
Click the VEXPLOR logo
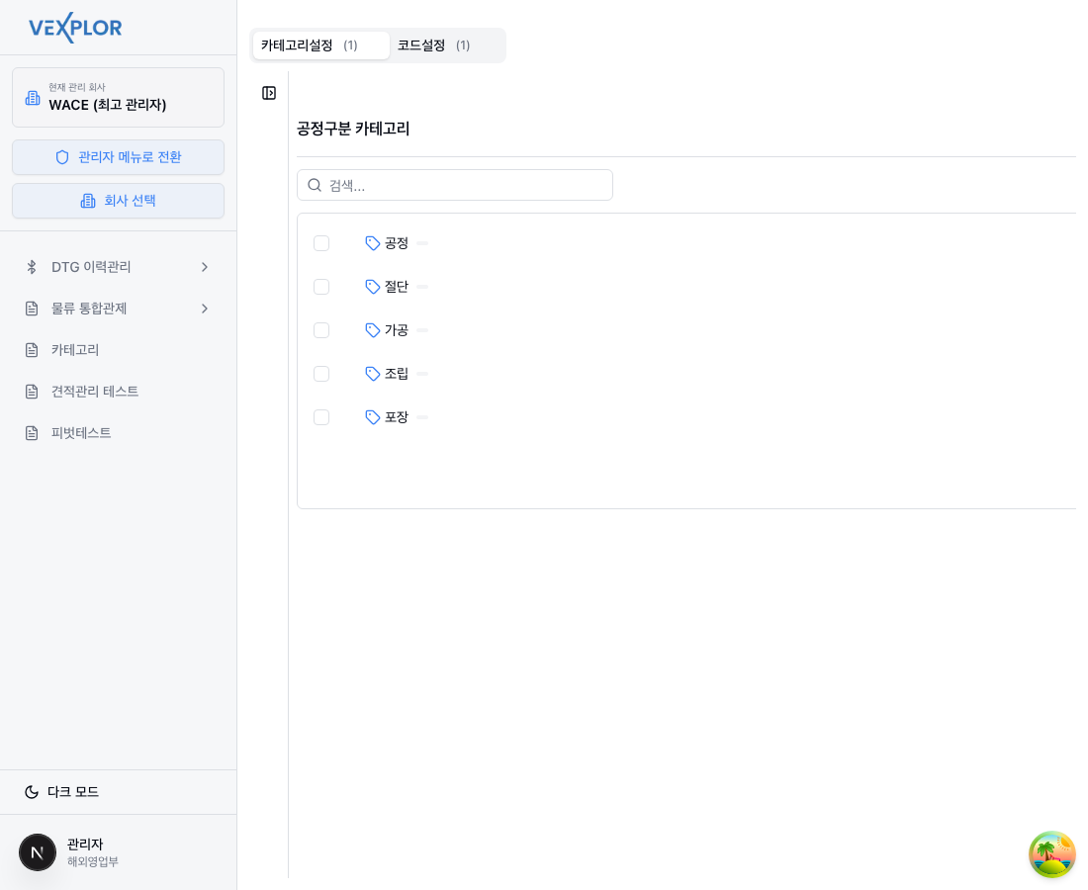pyautogui.click(x=75, y=29)
